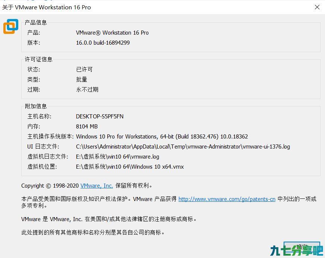Viewport: 325px width, 258px height.
Task: Click the line 此处提到的所有其他商标和名称
Action: (93, 232)
